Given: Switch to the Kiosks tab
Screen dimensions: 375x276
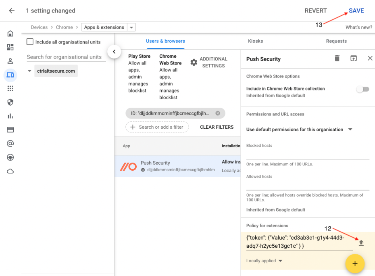Looking at the screenshot, I should 255,41.
